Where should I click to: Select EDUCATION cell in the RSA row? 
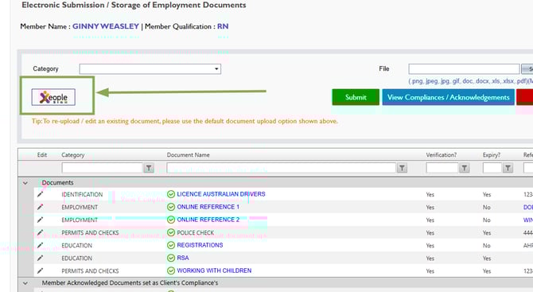[x=77, y=259]
